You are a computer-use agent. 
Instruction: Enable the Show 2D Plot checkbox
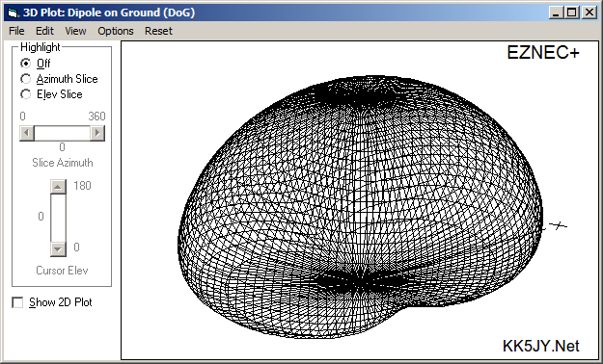click(x=17, y=302)
